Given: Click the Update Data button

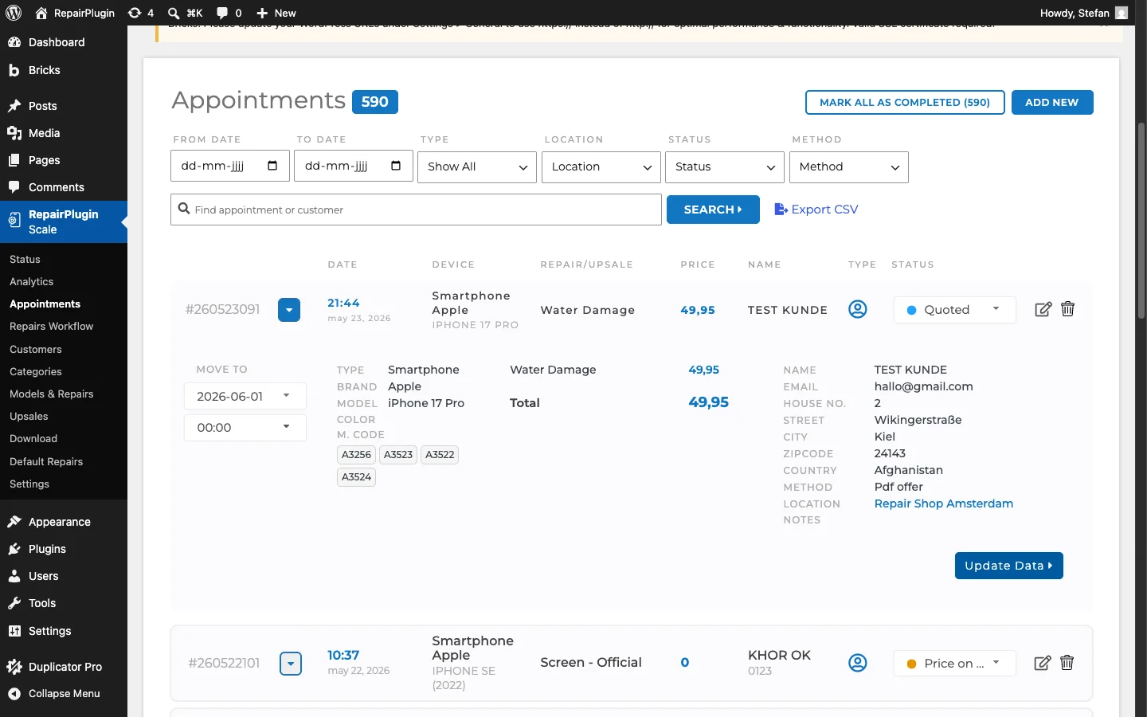Looking at the screenshot, I should click(1009, 566).
